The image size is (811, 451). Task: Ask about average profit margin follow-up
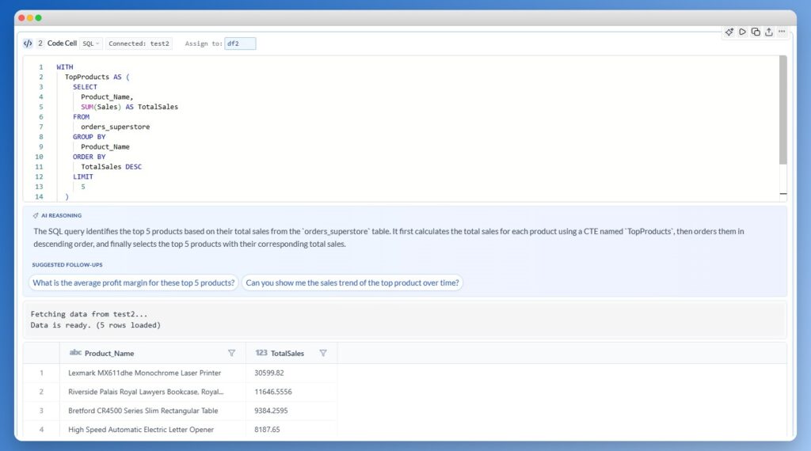pyautogui.click(x=133, y=282)
